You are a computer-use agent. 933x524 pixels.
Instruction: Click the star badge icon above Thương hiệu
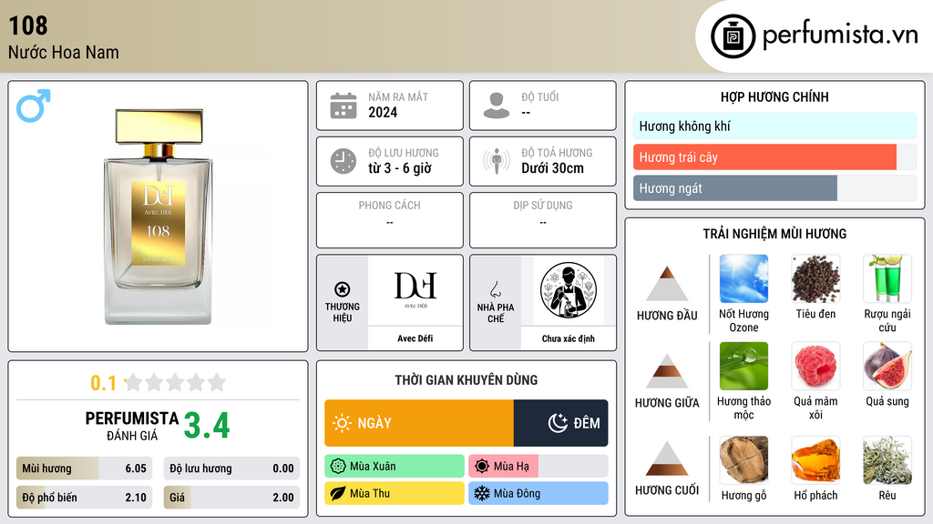[x=343, y=289]
